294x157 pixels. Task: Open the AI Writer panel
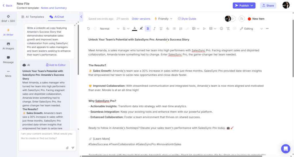(8, 32)
